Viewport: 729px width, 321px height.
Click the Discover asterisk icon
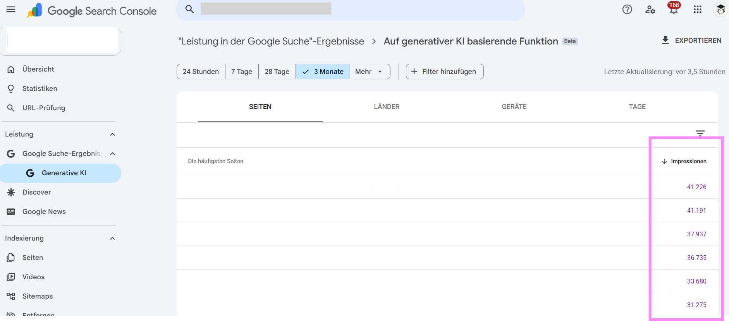tap(11, 192)
